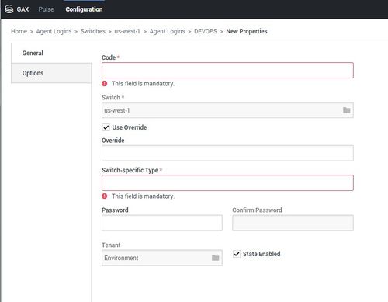Click the GAX logo icon
The width and height of the screenshot is (388, 302).
click(9, 9)
